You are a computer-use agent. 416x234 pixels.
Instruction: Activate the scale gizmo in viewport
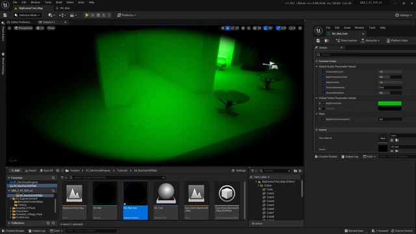[x=237, y=28]
